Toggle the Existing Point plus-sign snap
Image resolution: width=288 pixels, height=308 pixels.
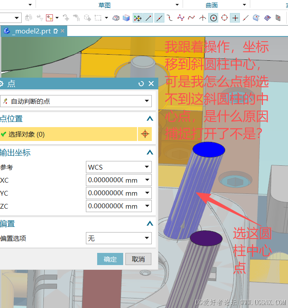[235, 18]
